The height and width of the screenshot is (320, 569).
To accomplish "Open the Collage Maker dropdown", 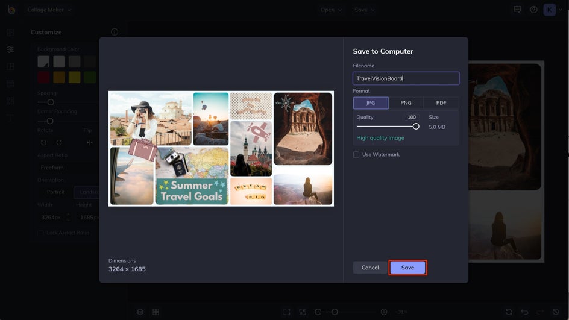I will pos(49,10).
